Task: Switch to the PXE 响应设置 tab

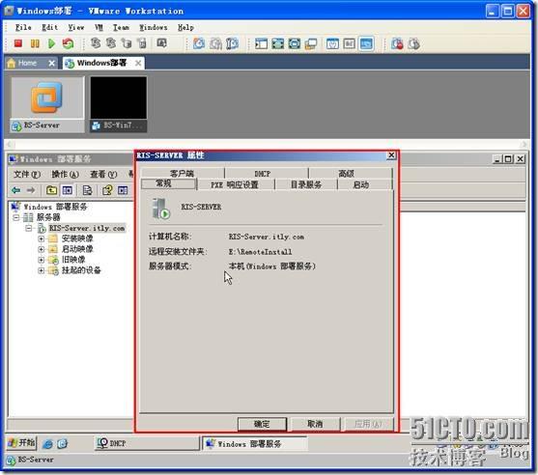Action: 235,184
